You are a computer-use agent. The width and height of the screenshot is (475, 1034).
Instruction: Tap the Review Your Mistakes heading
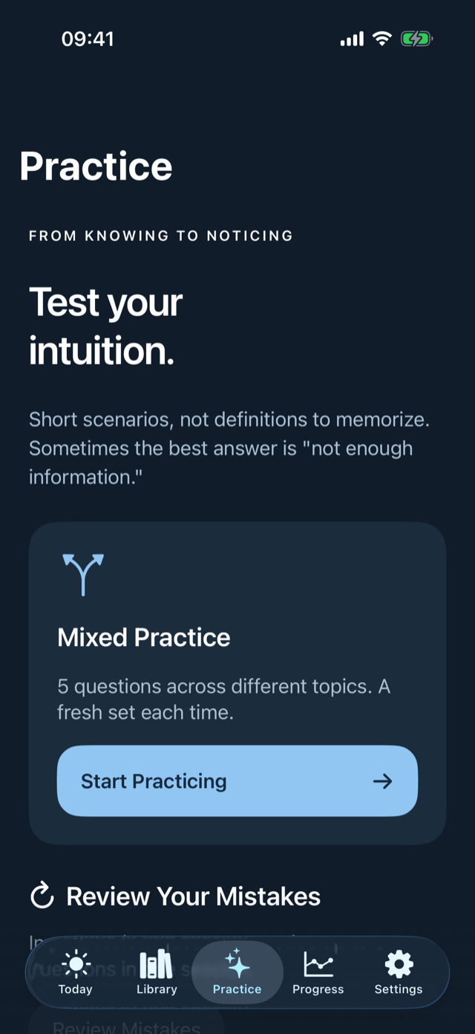[194, 896]
